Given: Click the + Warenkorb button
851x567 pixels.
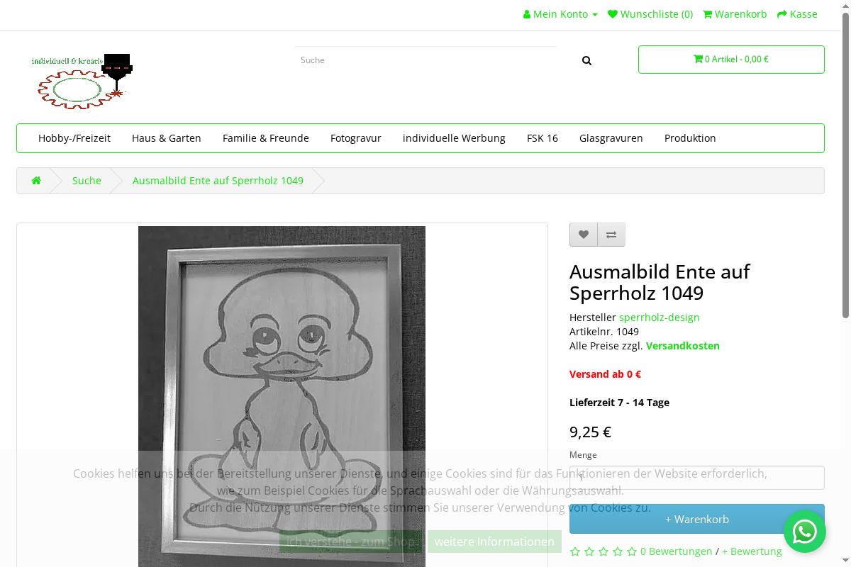Looking at the screenshot, I should click(697, 519).
